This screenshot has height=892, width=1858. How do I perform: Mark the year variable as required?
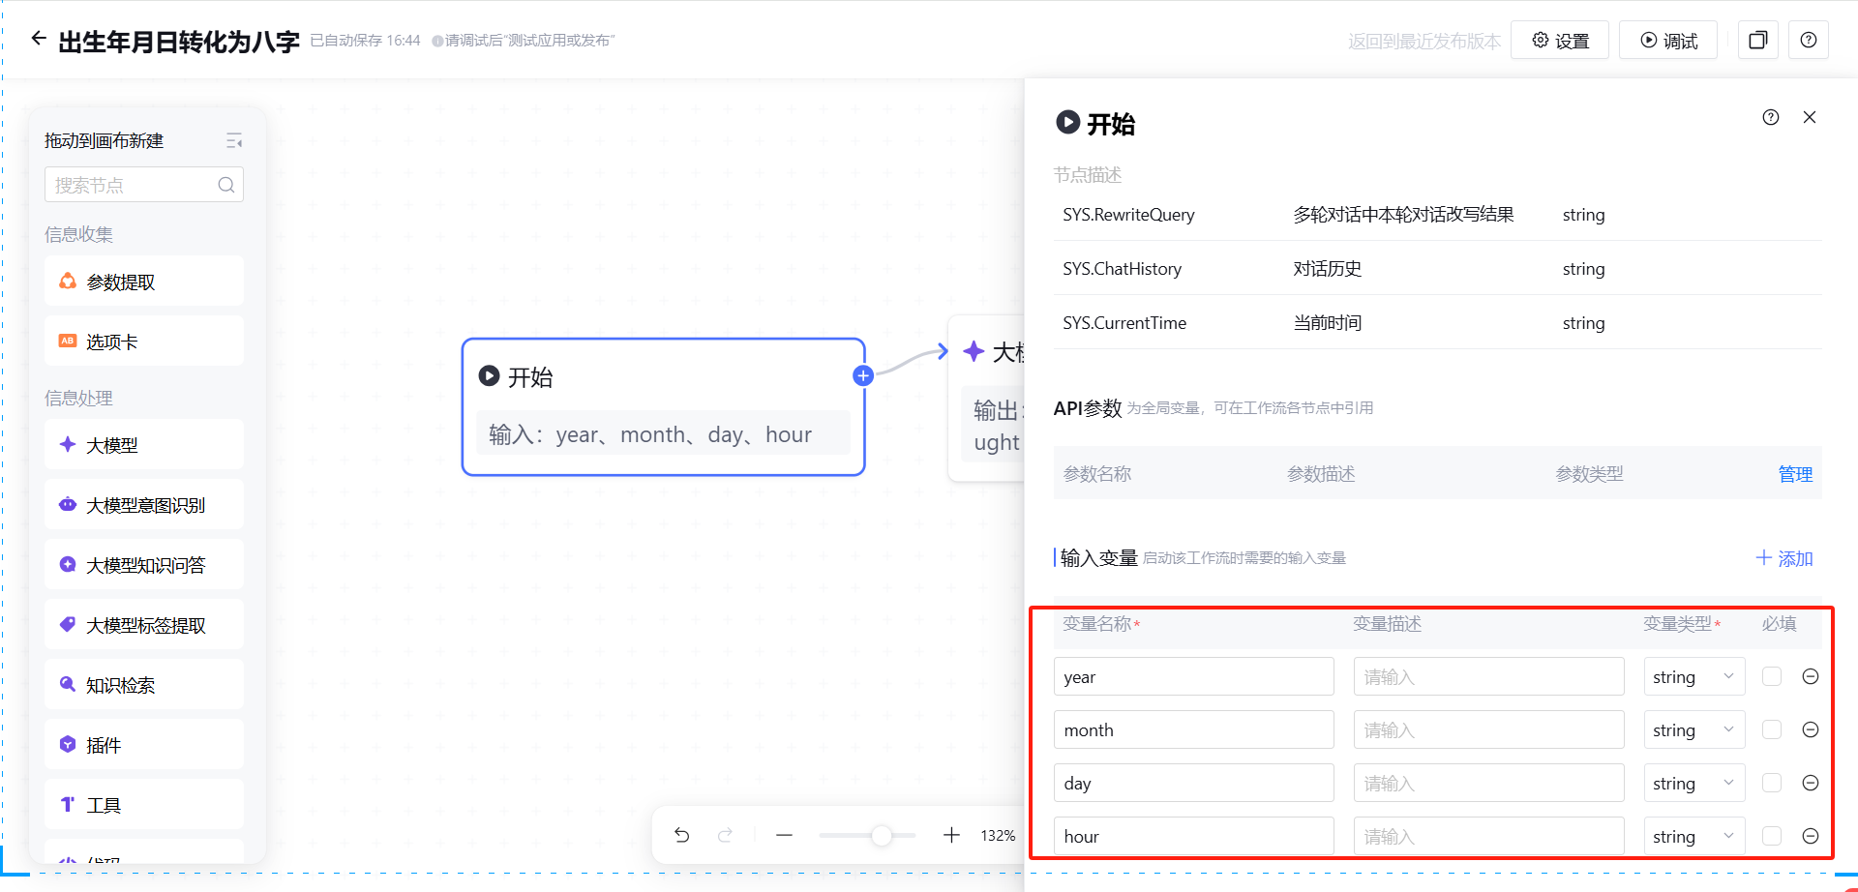point(1772,676)
